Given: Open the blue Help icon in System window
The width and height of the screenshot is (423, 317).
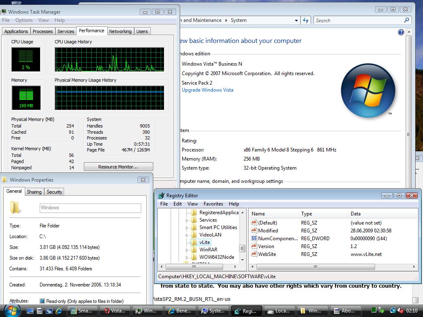Looking at the screenshot, I should coord(401,32).
